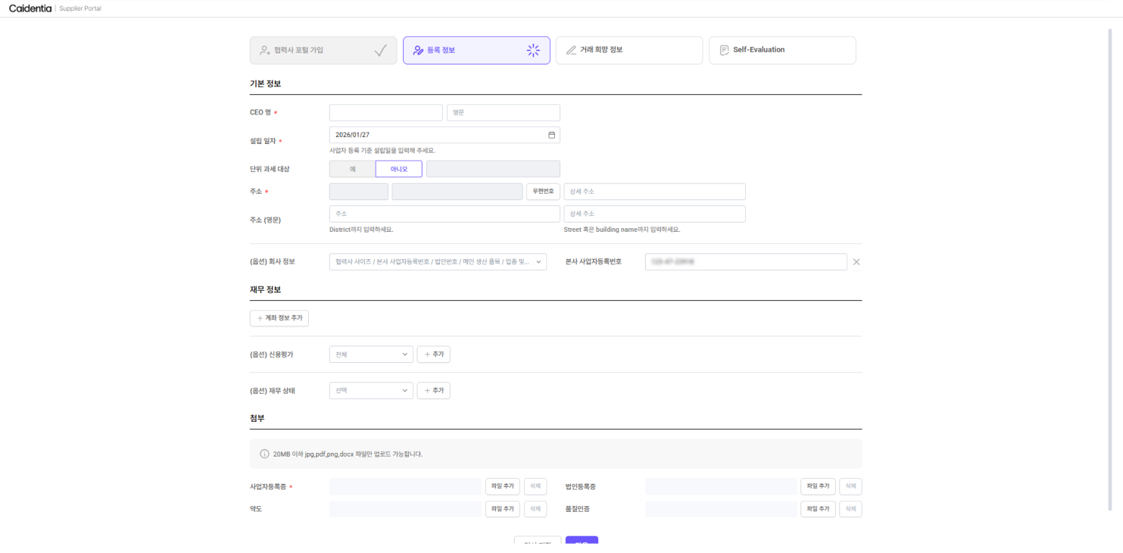This screenshot has height=553, width=1123.
Task: Select 예 for 단위 과세 대상
Action: [353, 169]
